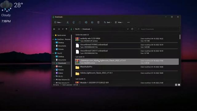This screenshot has width=197, height=111.
Task: Select Documents under This PC
Action: (62, 60)
